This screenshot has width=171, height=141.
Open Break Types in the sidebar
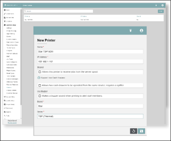(x=10, y=73)
